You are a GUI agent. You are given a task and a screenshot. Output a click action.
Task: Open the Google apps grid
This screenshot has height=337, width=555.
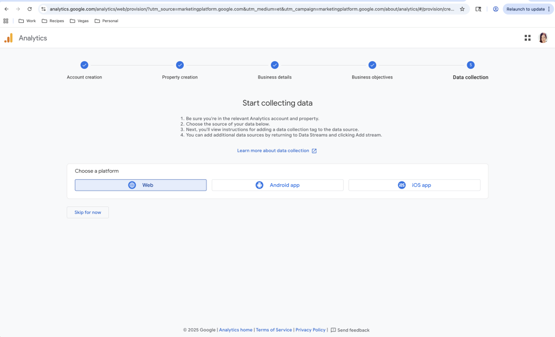[x=527, y=38]
